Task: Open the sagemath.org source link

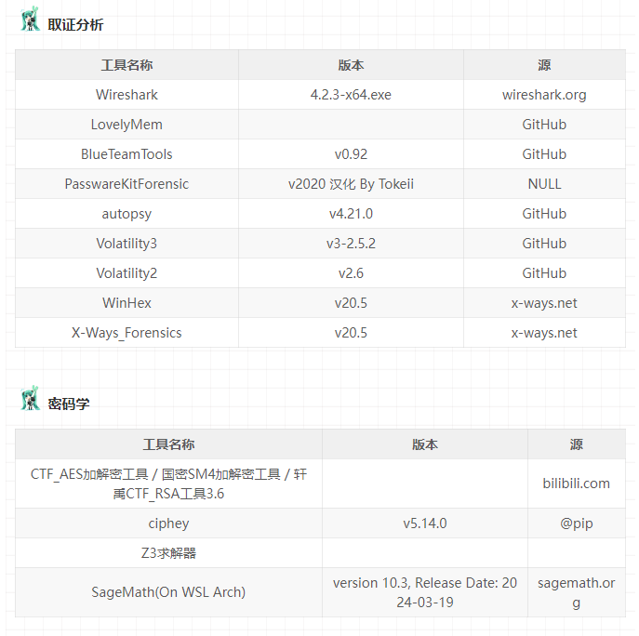Action: 576,592
